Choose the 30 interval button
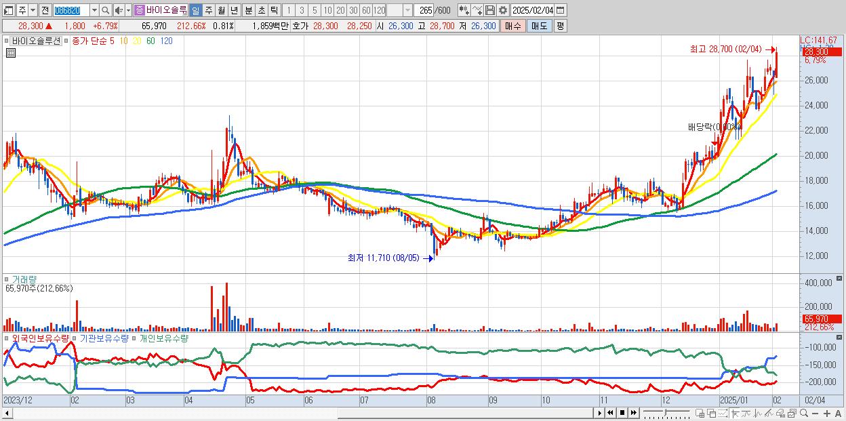Image resolution: width=846 pixels, height=421 pixels. [353, 10]
